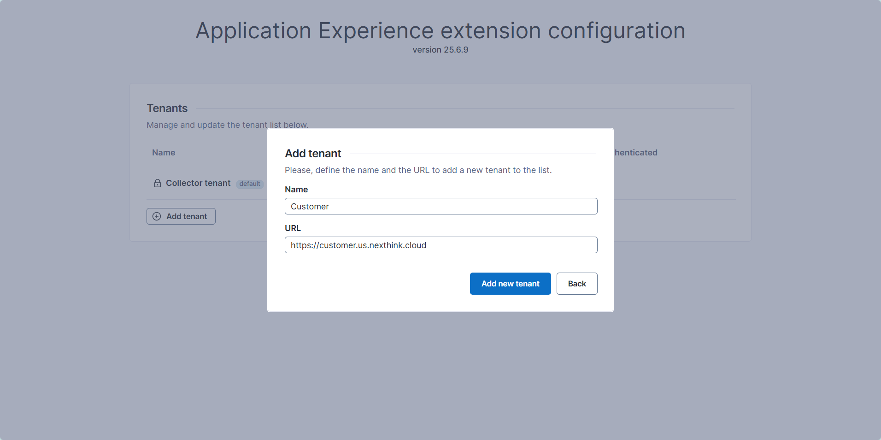Viewport: 881px width, 440px height.
Task: Click the partially hidden Authenticated column header
Action: pyautogui.click(x=635, y=153)
